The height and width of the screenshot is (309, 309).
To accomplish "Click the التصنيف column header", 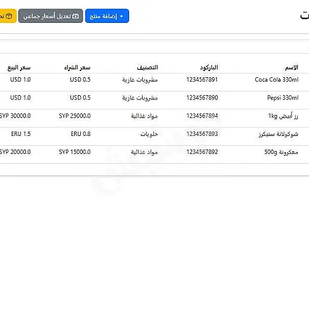I will tap(147, 67).
